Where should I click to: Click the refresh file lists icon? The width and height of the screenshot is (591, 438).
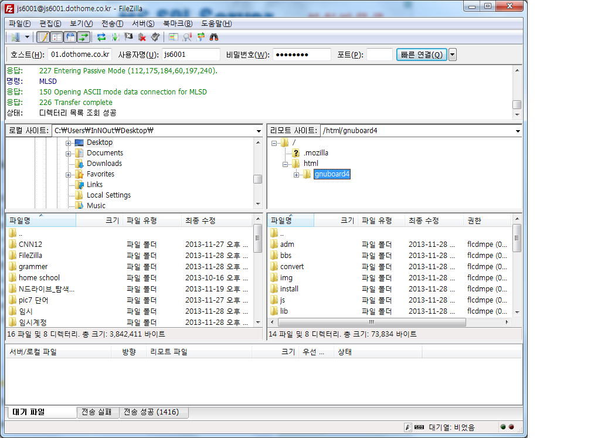point(101,37)
